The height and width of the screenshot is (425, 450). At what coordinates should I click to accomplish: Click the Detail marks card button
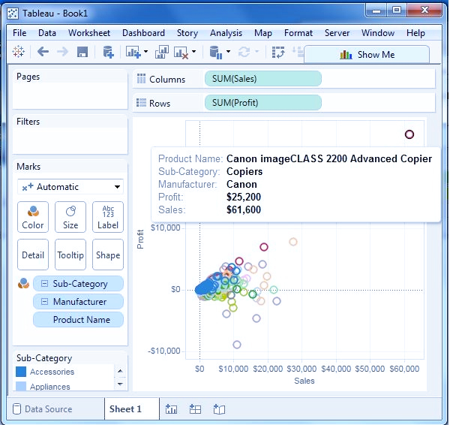click(33, 255)
